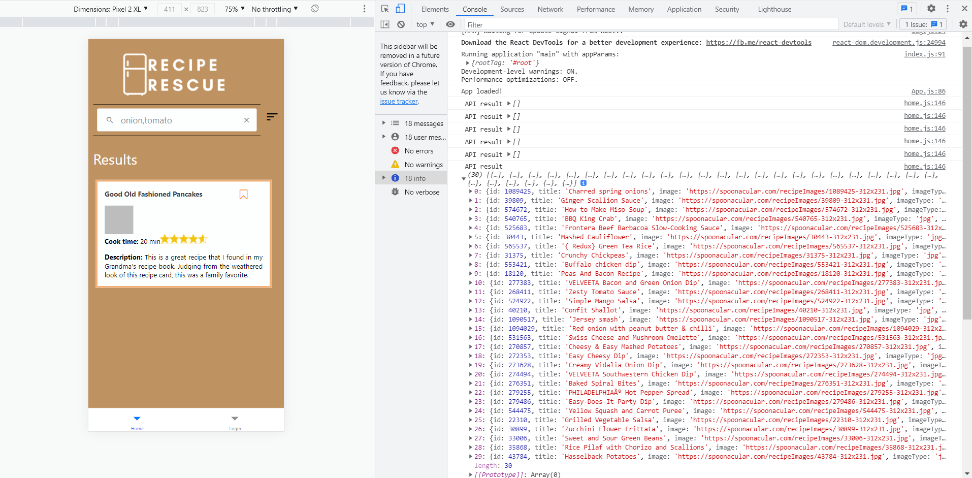
Task: Expand the 18 user messages group
Action: point(383,137)
